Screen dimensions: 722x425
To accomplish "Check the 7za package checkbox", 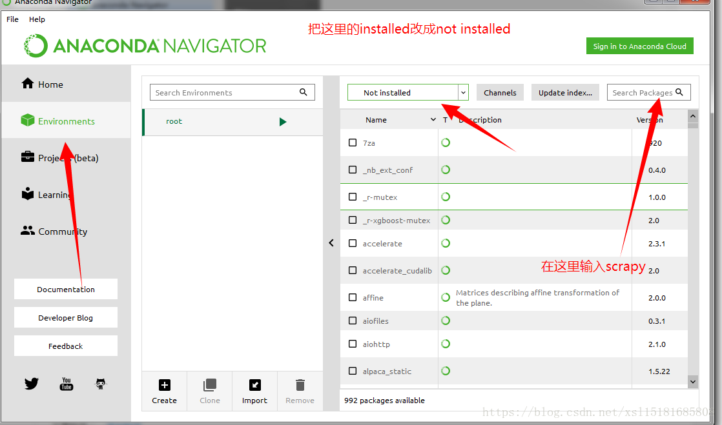I will coord(353,143).
